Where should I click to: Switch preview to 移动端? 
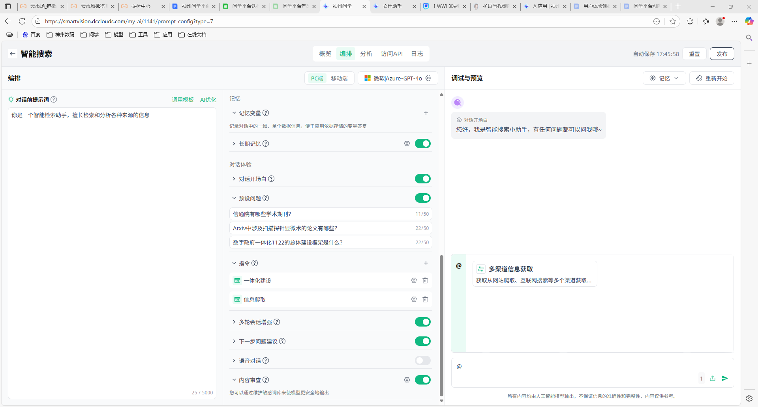pyautogui.click(x=339, y=78)
